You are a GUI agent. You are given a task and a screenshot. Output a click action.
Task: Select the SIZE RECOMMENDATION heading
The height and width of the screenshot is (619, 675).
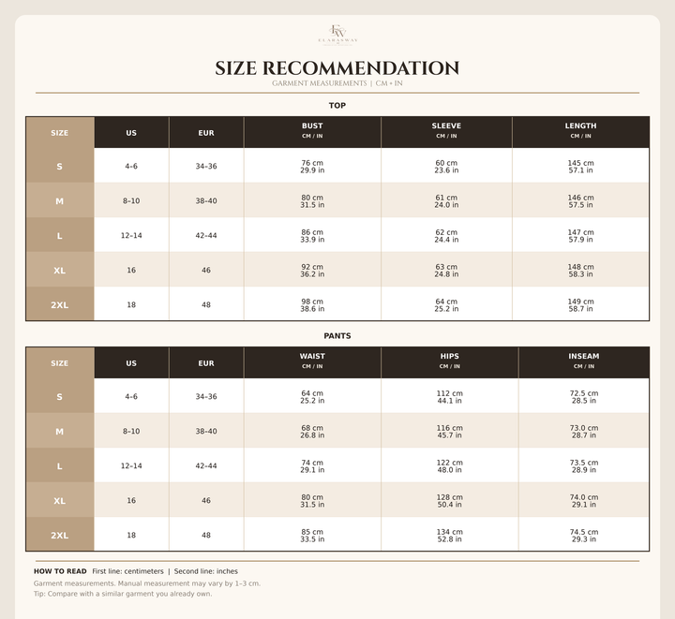click(337, 68)
